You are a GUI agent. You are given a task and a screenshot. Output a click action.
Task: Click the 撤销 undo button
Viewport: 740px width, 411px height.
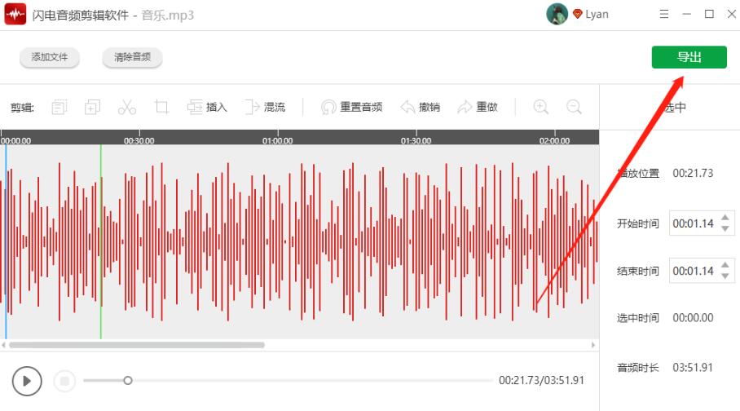[x=420, y=108]
